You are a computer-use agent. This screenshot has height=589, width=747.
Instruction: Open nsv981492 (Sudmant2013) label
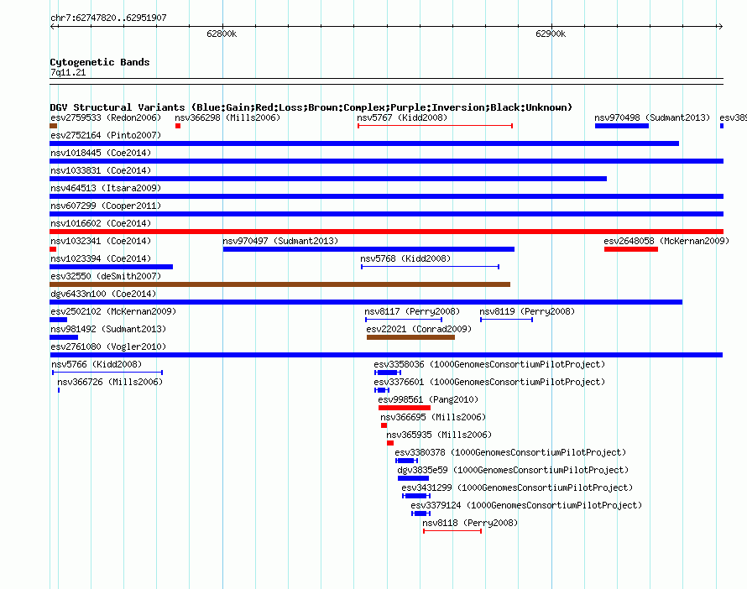108,329
